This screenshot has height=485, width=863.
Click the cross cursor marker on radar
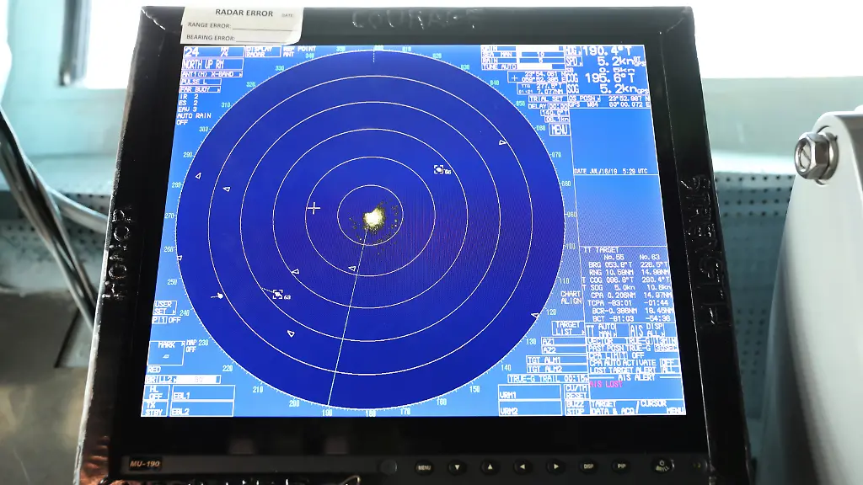[x=314, y=208]
